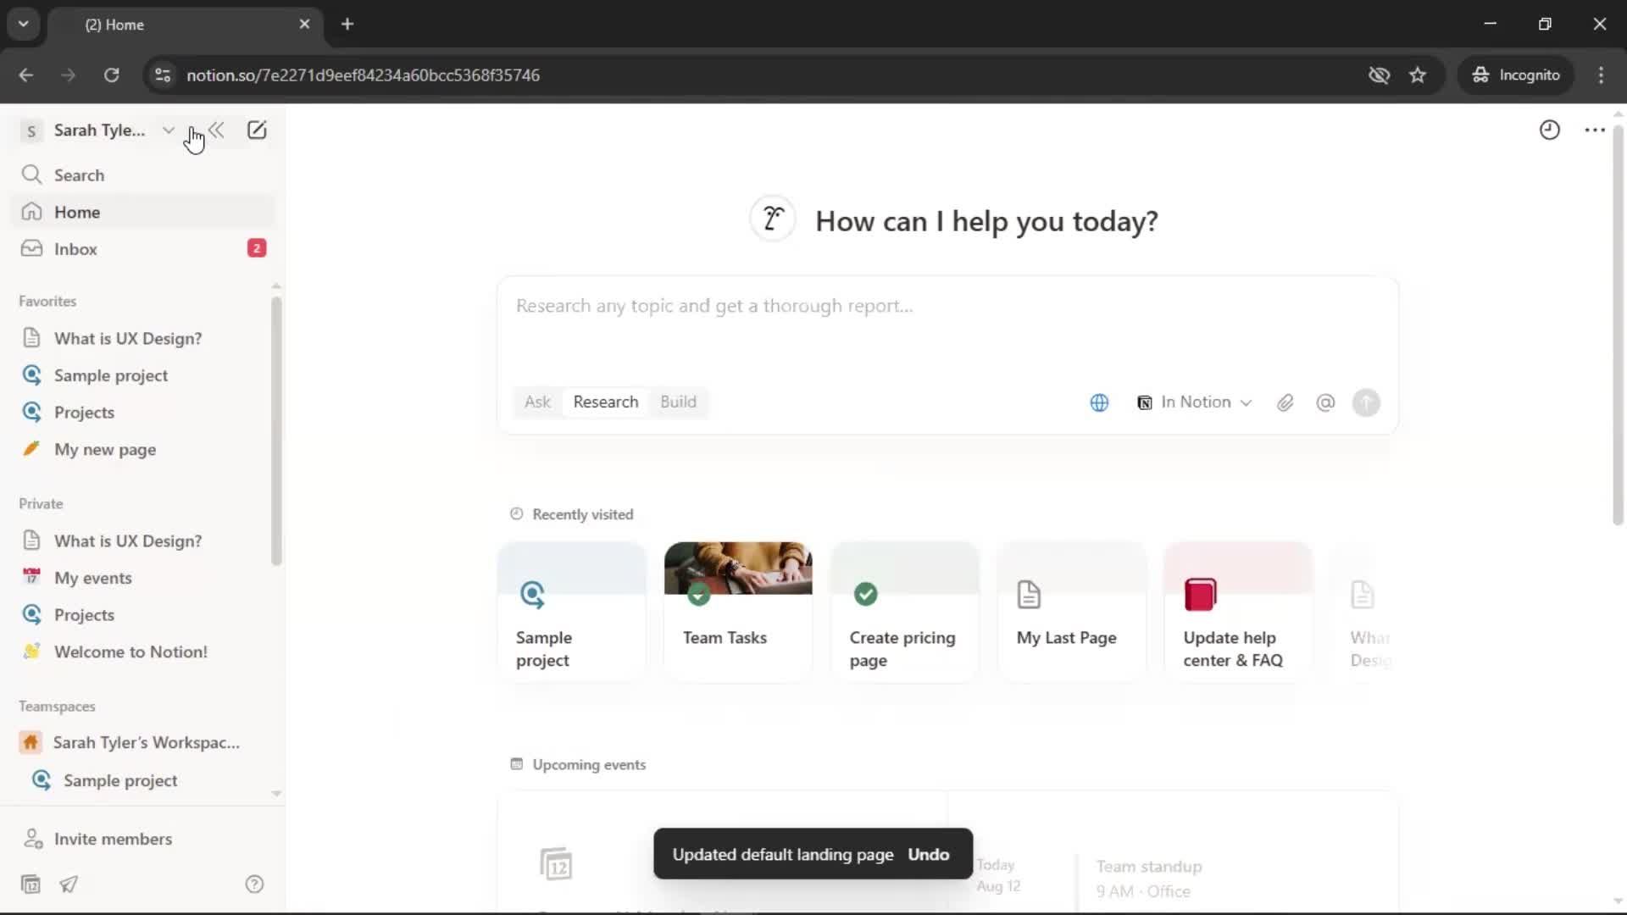Open My events under Private

pos(142,578)
